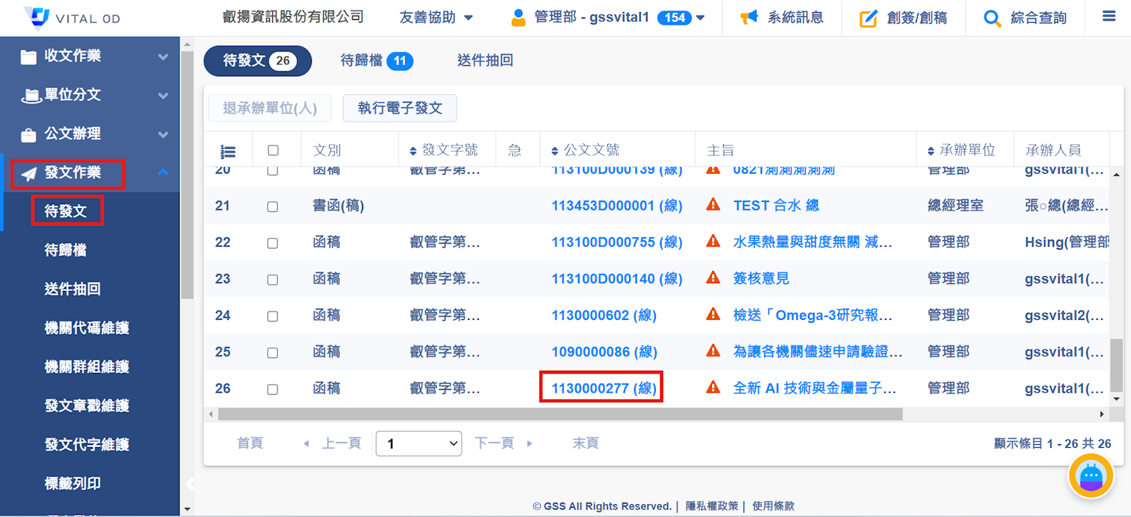Image resolution: width=1131 pixels, height=517 pixels.
Task: Sort by 公文文號 column header
Action: [x=591, y=150]
